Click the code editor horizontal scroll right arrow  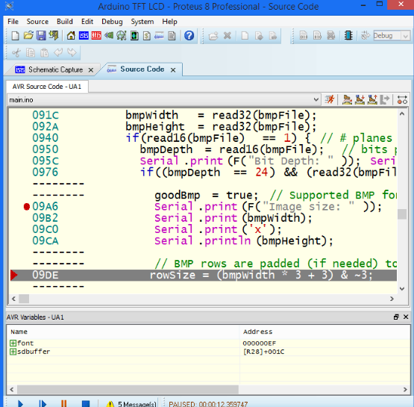click(392, 299)
